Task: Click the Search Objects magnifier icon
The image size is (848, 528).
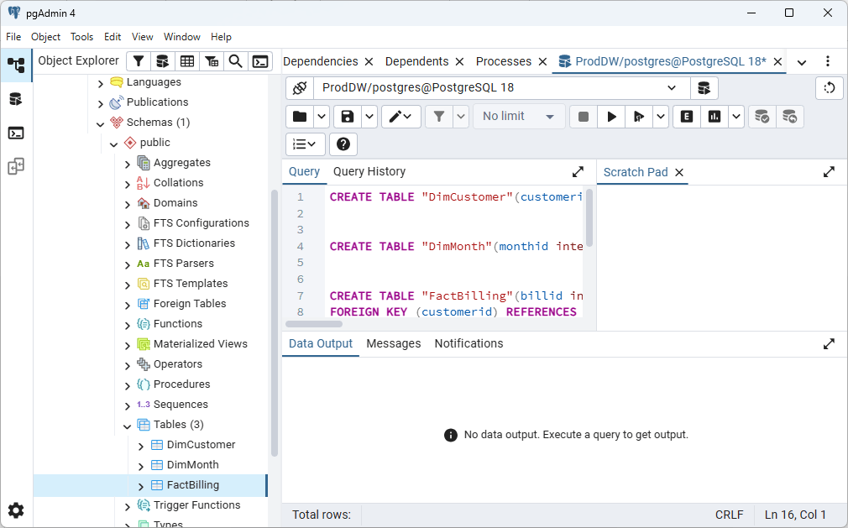Action: click(236, 61)
